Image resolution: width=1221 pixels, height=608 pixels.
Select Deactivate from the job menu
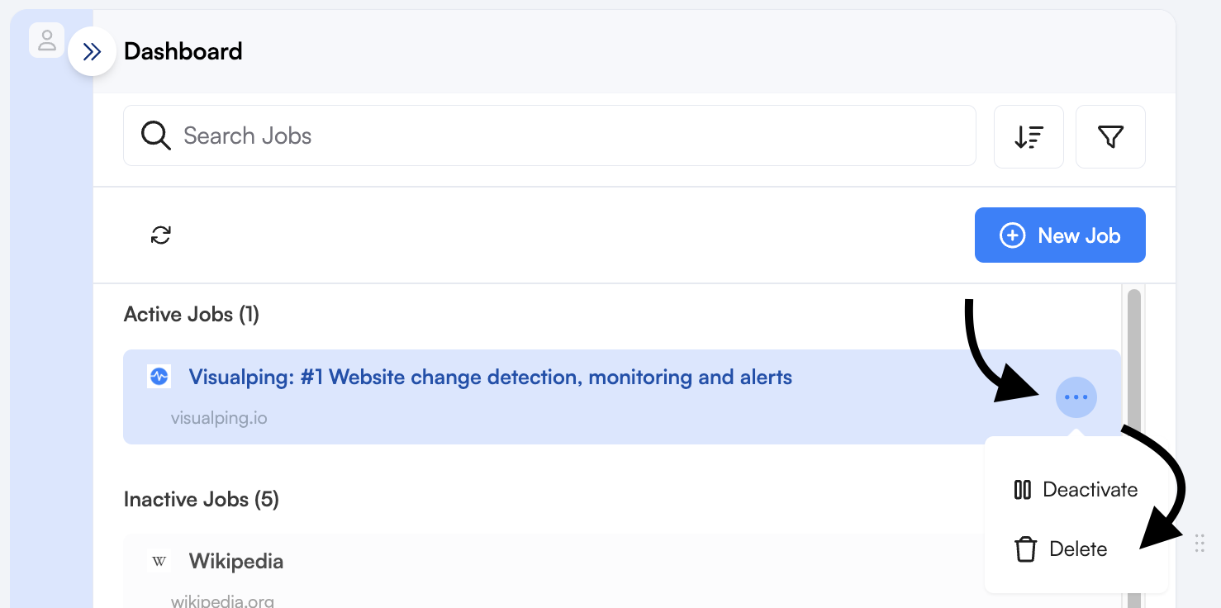point(1076,490)
